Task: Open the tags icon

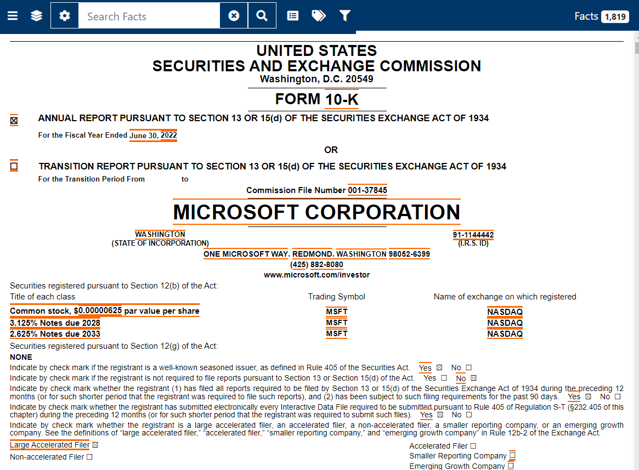Action: [x=318, y=16]
